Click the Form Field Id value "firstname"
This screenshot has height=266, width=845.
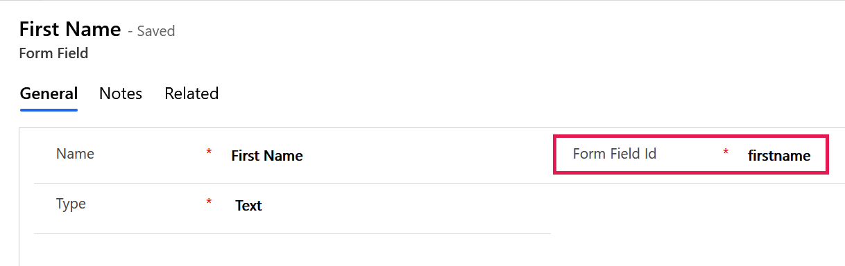click(x=779, y=156)
